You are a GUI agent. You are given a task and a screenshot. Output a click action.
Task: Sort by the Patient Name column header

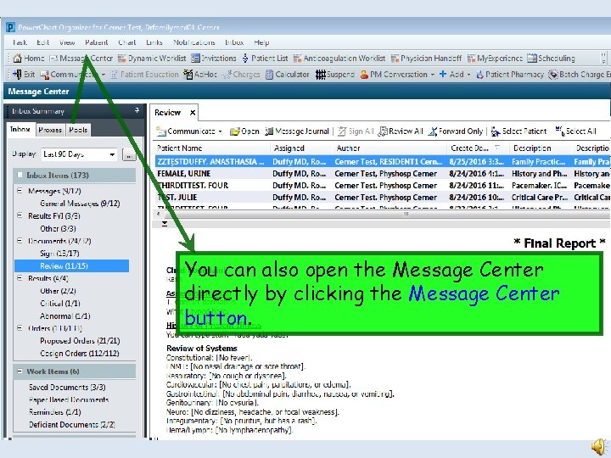[x=211, y=148]
